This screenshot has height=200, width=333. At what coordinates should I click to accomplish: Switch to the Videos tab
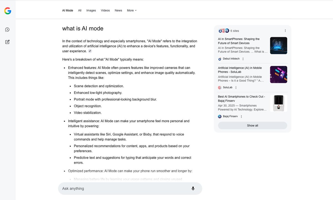pos(105,11)
